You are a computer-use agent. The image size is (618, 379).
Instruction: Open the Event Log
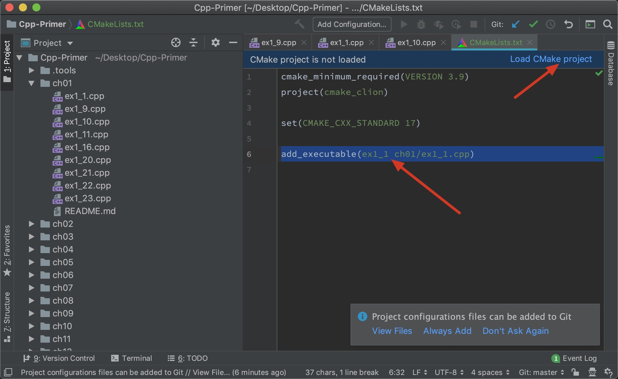tap(574, 358)
